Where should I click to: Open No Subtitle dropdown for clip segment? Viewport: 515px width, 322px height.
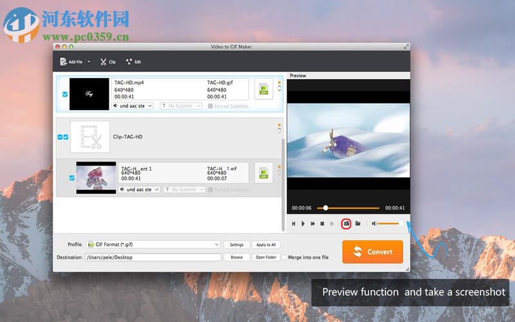click(x=184, y=189)
